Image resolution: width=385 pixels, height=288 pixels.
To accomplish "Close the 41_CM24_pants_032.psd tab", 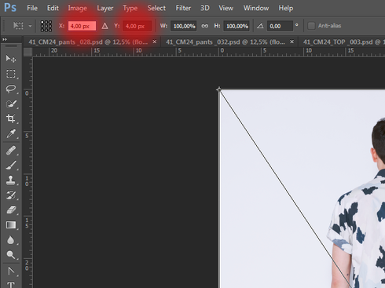I will [x=291, y=42].
